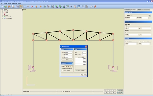
Task: Click the right arrow view navigation button
Action: (106, 93)
